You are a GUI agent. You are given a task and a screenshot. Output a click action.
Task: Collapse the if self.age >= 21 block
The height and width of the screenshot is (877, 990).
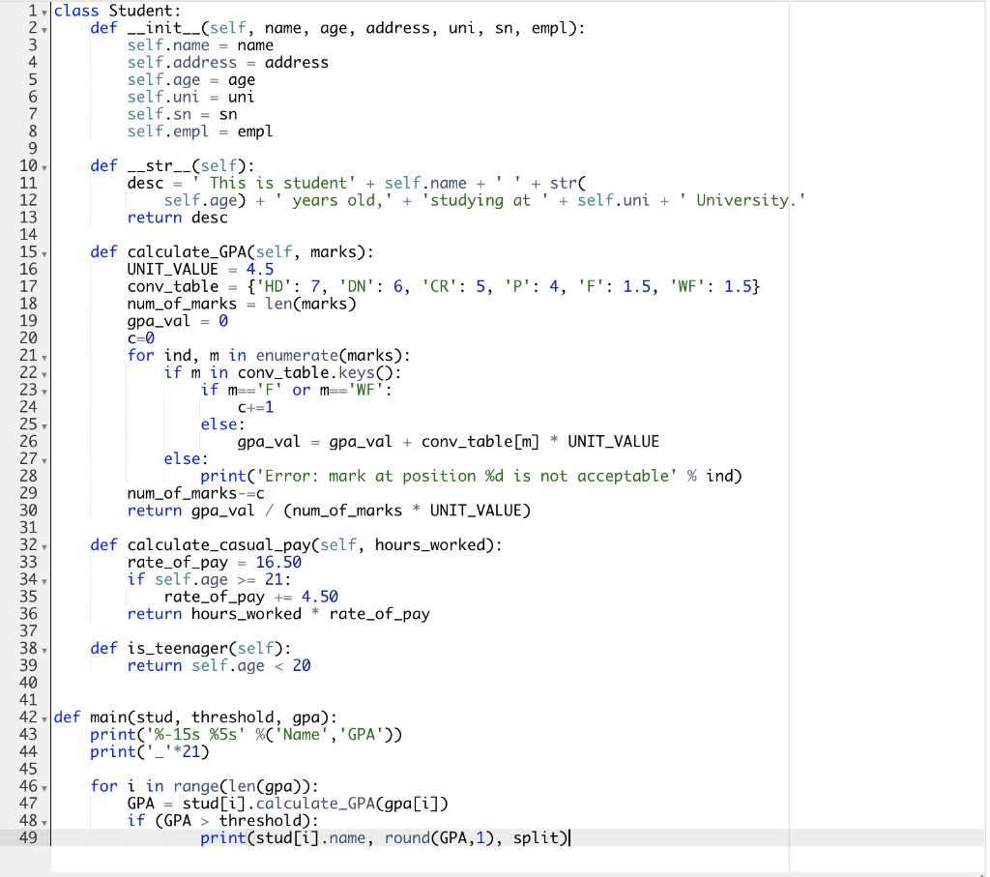point(43,578)
